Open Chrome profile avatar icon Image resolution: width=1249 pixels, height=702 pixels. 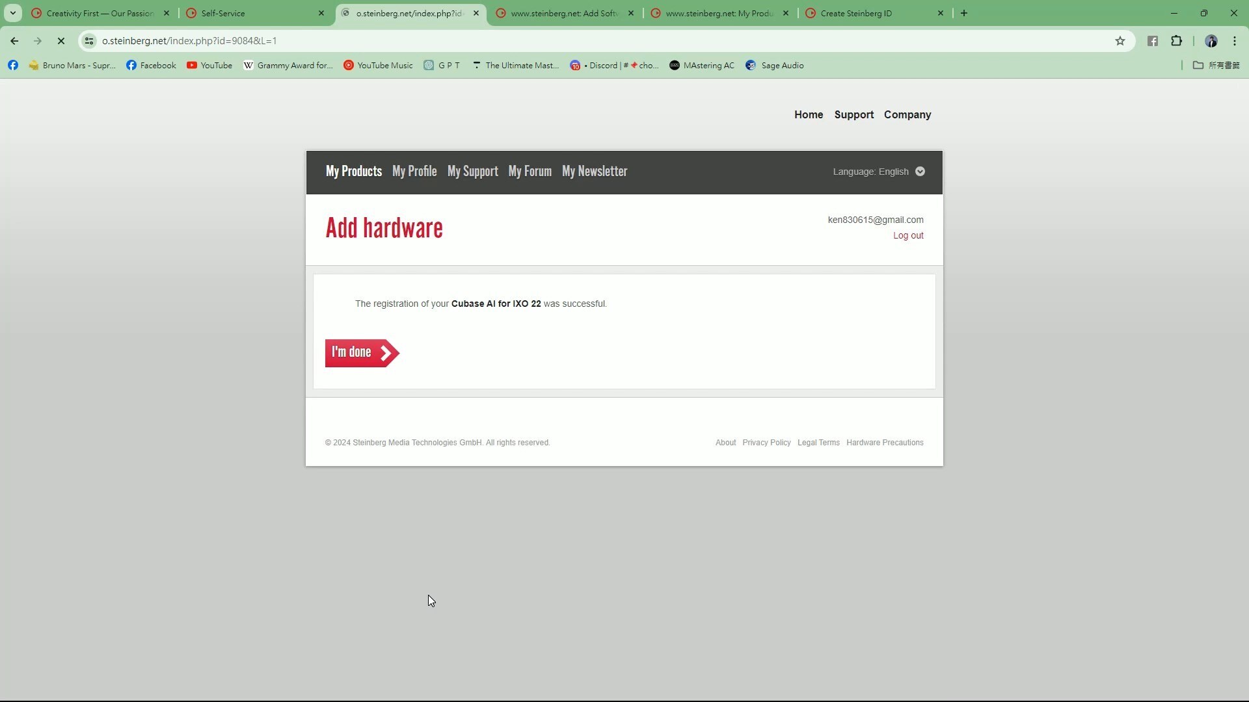click(1211, 41)
